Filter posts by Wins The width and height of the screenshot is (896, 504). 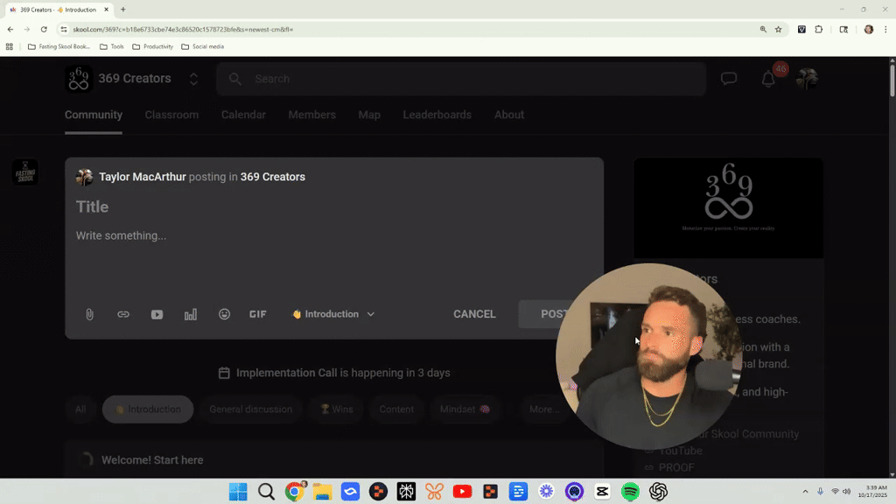click(337, 409)
